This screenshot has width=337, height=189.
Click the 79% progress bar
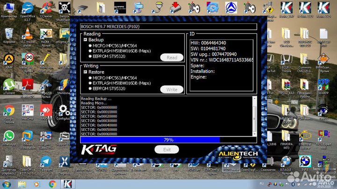[168, 139]
